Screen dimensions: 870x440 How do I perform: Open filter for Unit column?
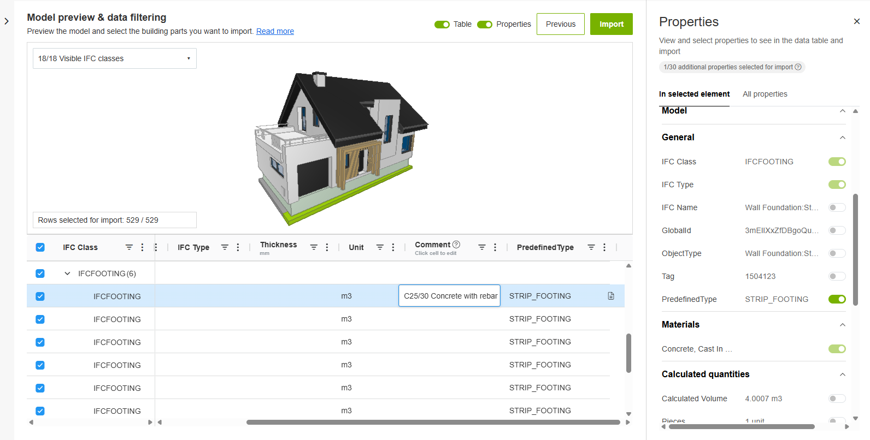[x=380, y=247]
